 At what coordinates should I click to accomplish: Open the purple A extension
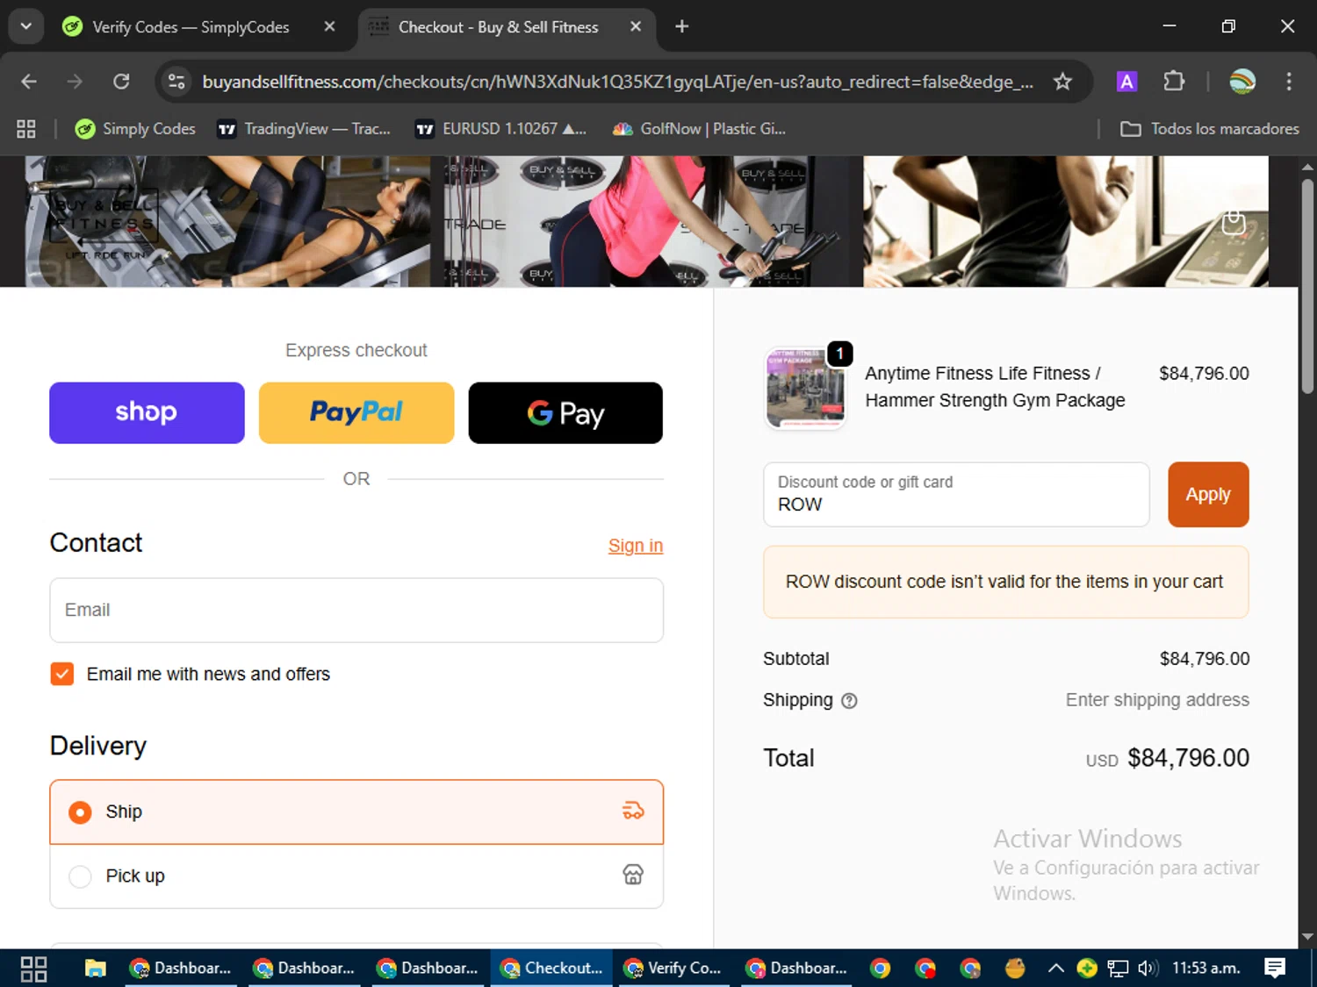point(1126,82)
